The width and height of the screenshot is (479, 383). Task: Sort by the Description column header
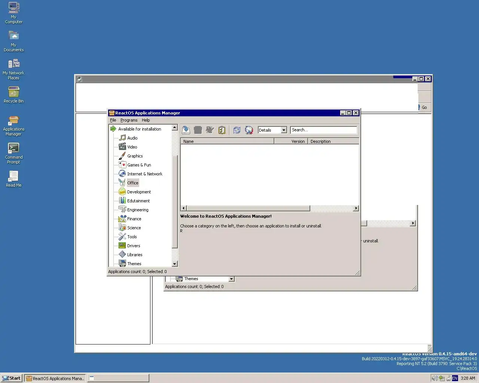(x=333, y=141)
